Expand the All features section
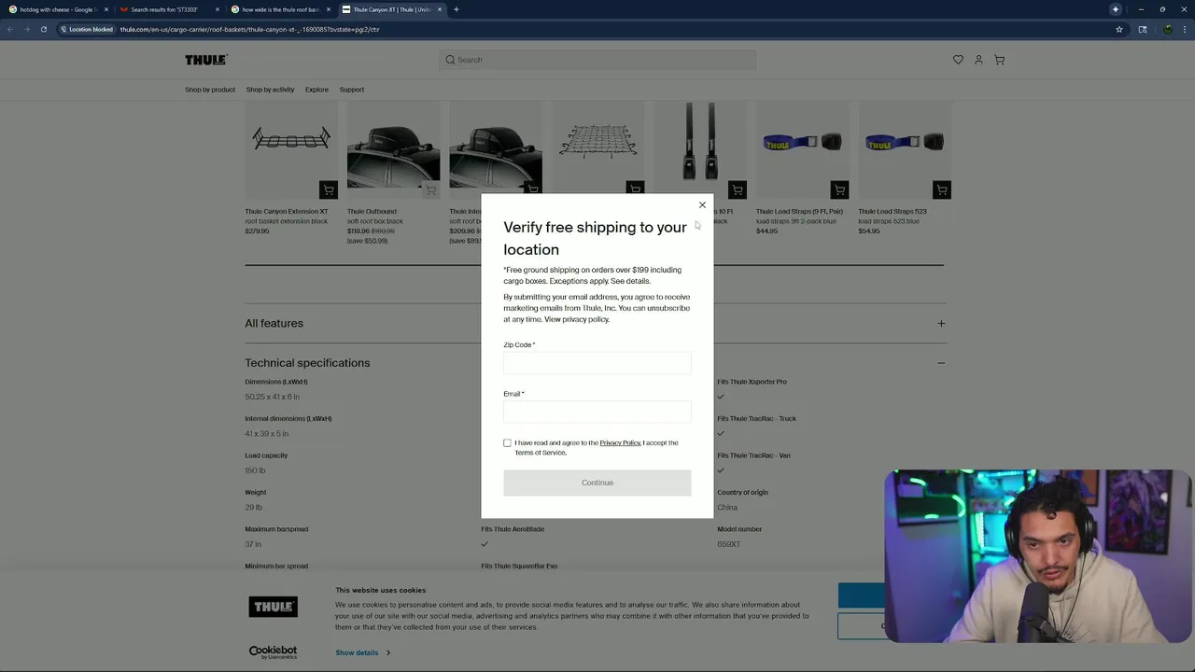1195x672 pixels. (941, 324)
